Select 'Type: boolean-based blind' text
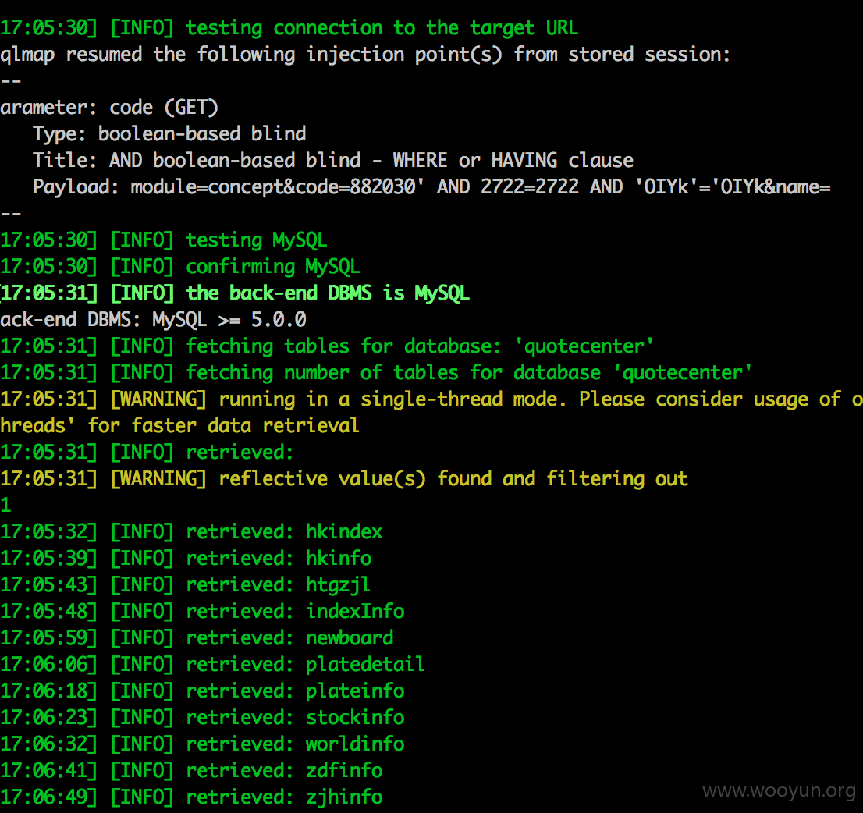The height and width of the screenshot is (813, 863). (x=169, y=133)
